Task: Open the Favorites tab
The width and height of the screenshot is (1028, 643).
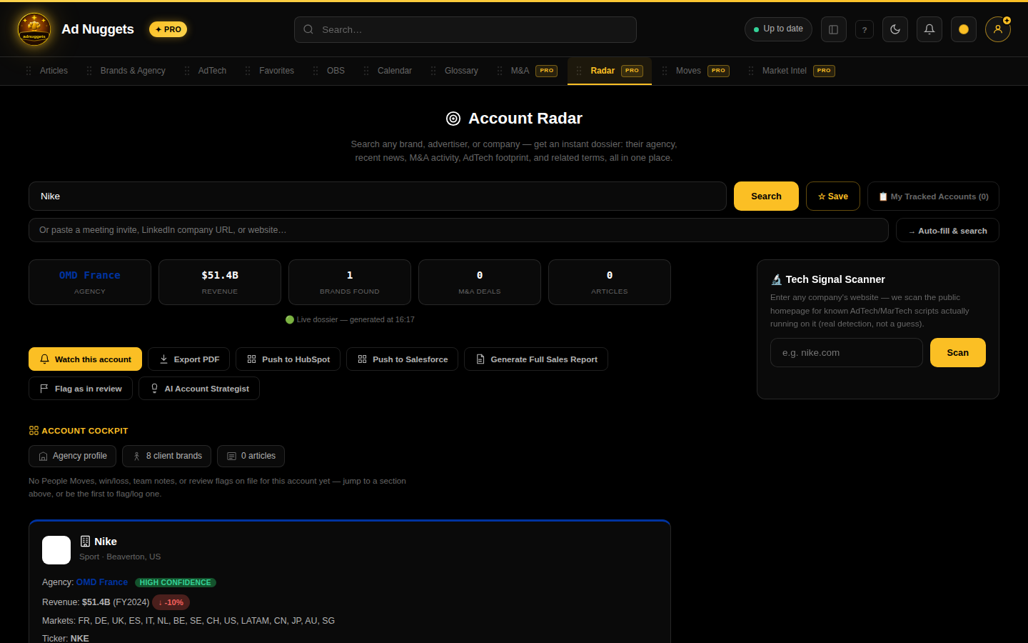Action: tap(276, 71)
